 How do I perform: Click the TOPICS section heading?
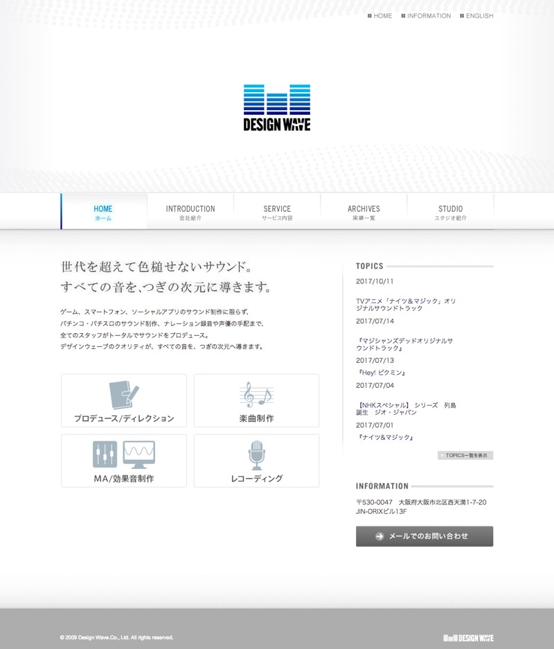point(370,266)
